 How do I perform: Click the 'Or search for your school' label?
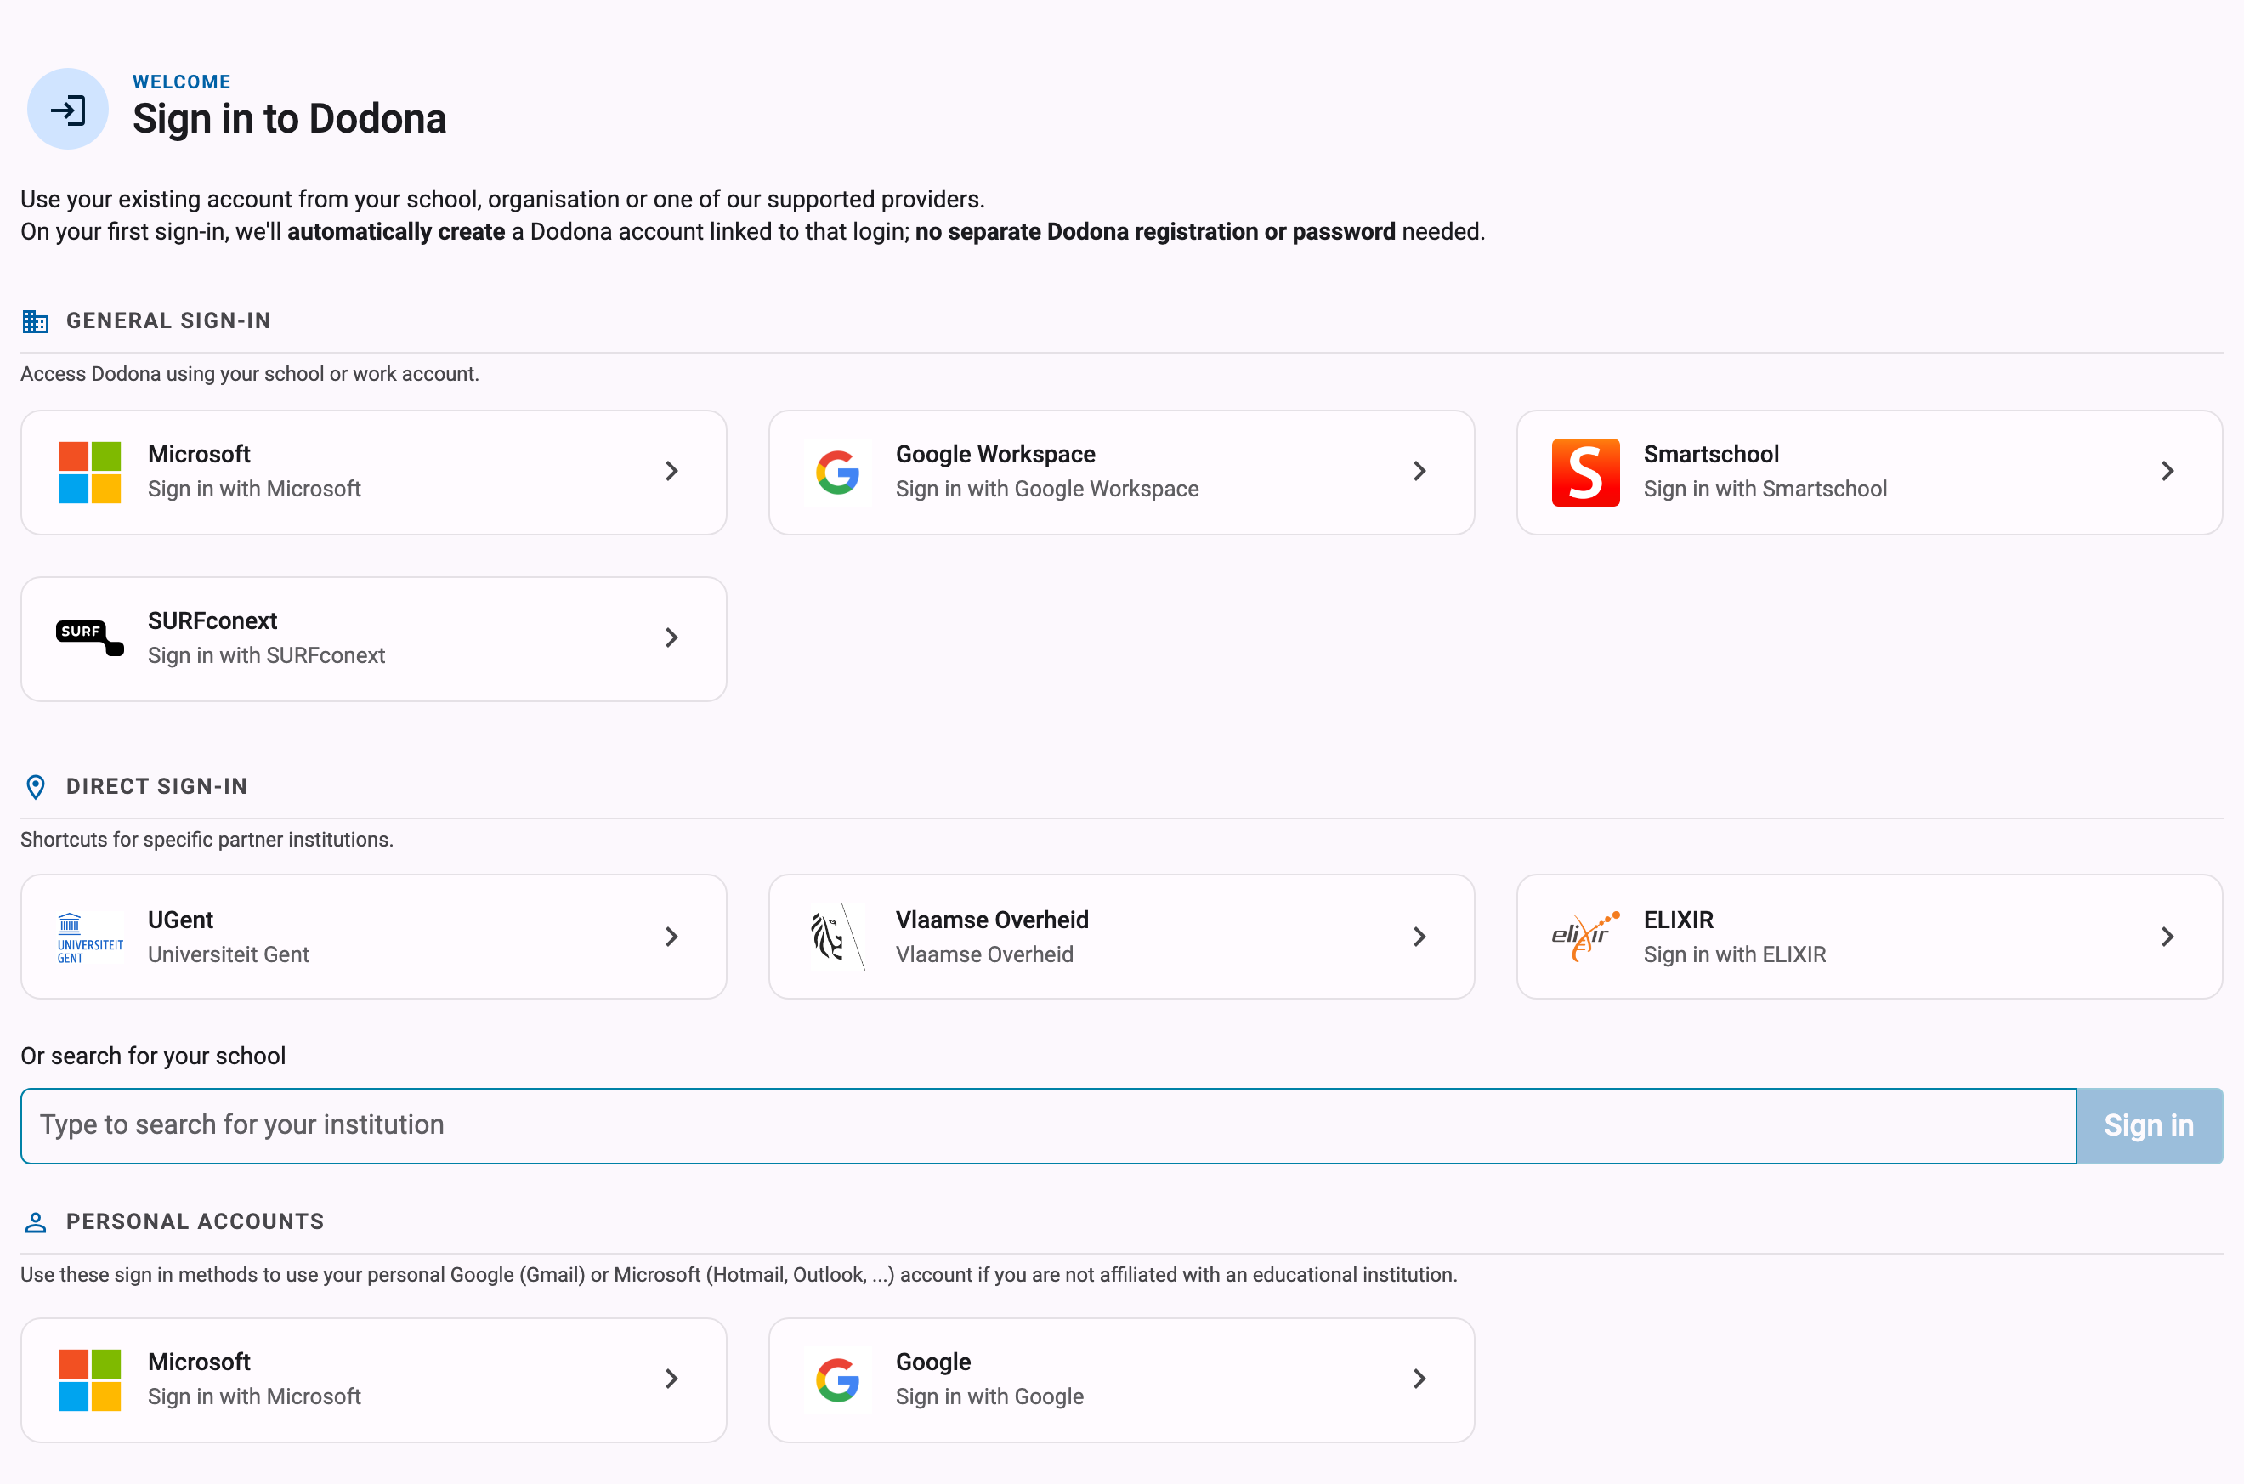coord(153,1056)
